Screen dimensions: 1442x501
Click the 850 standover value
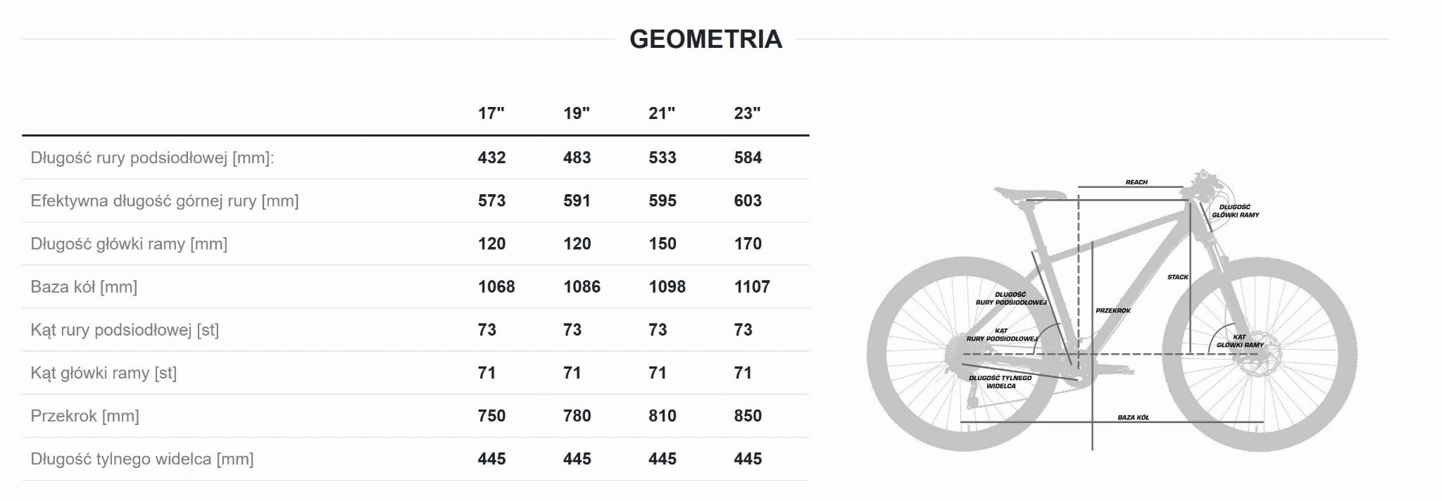coord(747,416)
